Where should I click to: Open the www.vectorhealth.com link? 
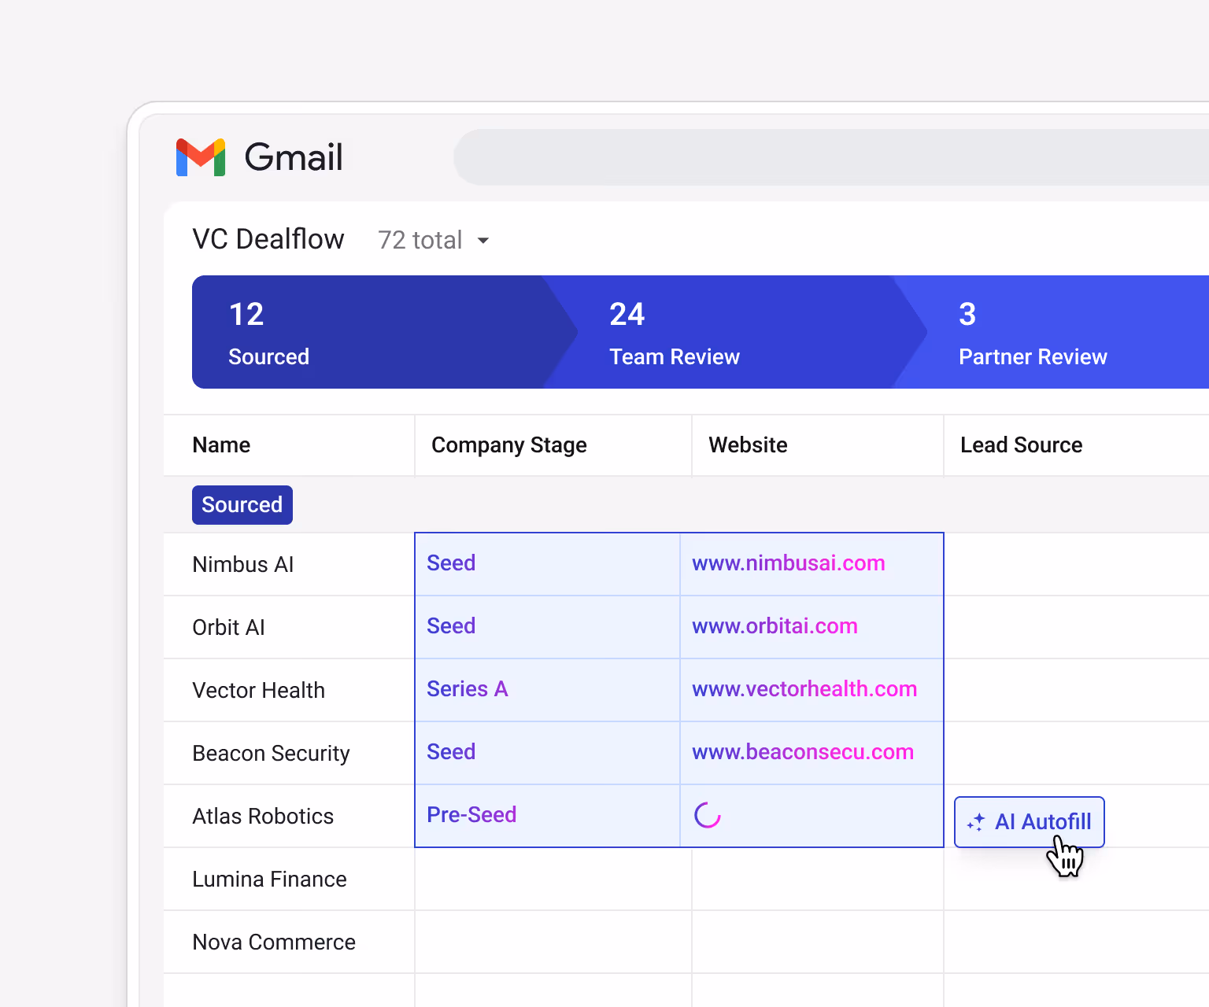tap(804, 689)
